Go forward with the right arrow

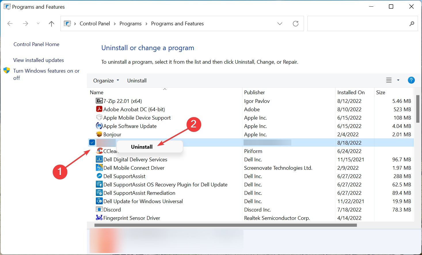coord(26,24)
